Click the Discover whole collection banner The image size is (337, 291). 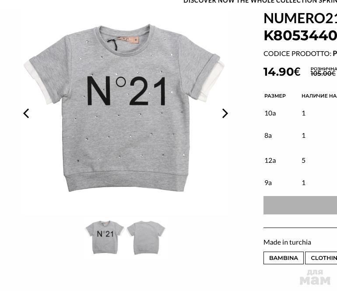coord(260,1)
